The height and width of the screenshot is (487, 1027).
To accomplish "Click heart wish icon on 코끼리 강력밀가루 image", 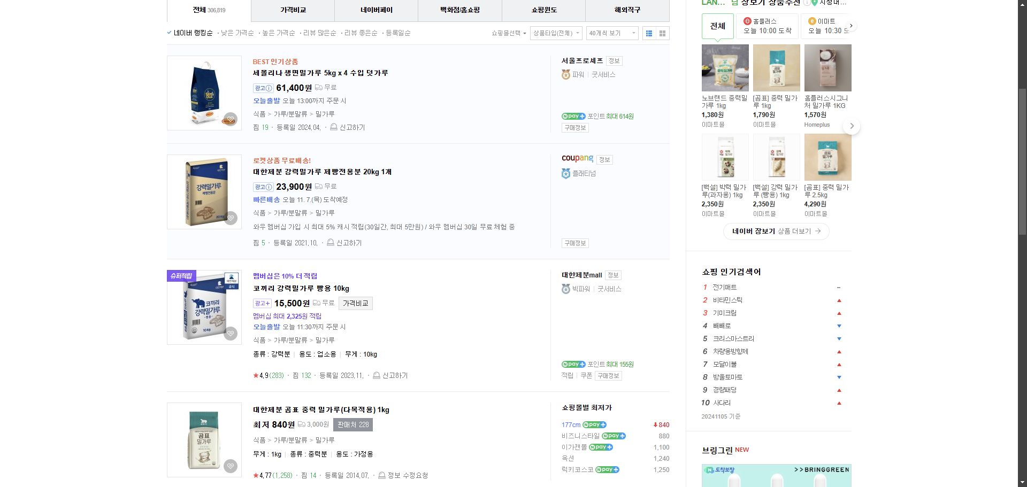I will pos(231,333).
